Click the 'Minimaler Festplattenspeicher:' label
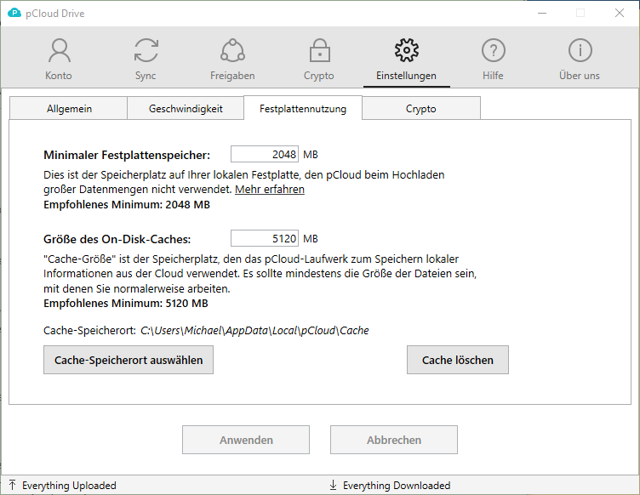Screen dimensions: 640x495 127,155
